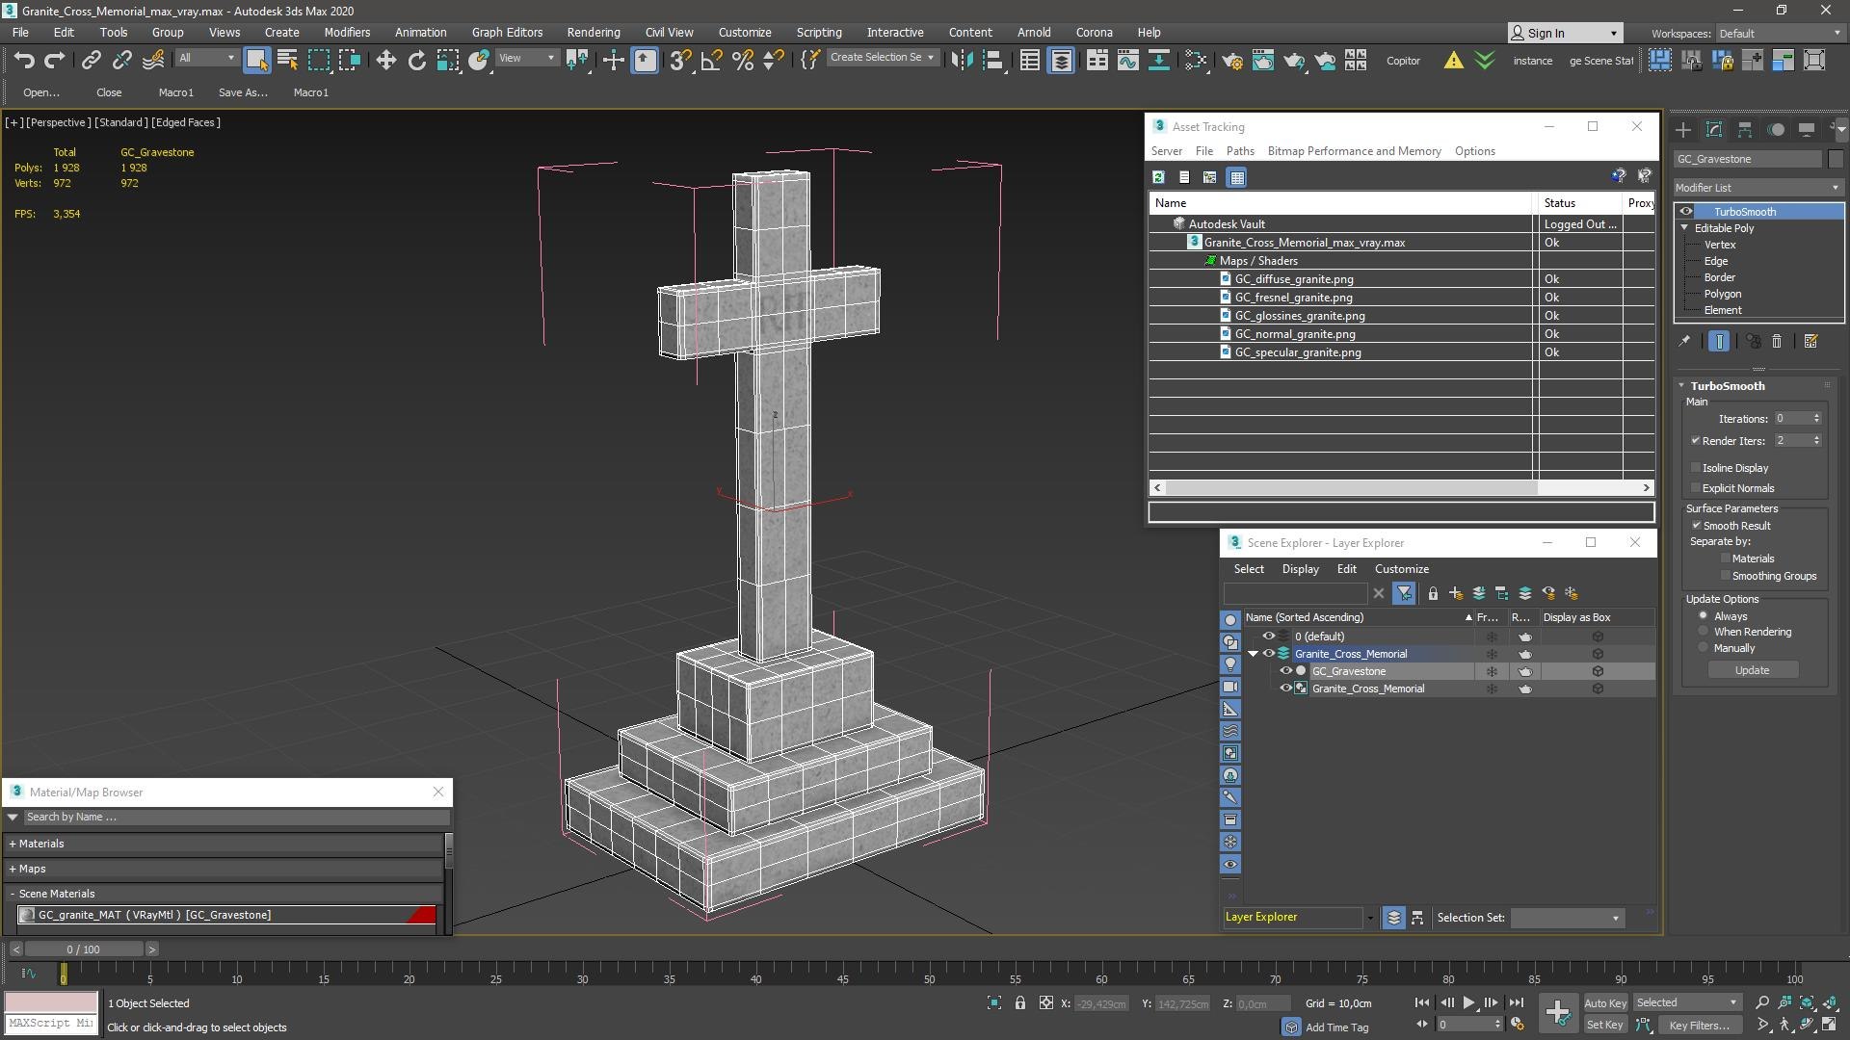
Task: Toggle the Percent Snap icon
Action: pyautogui.click(x=743, y=61)
